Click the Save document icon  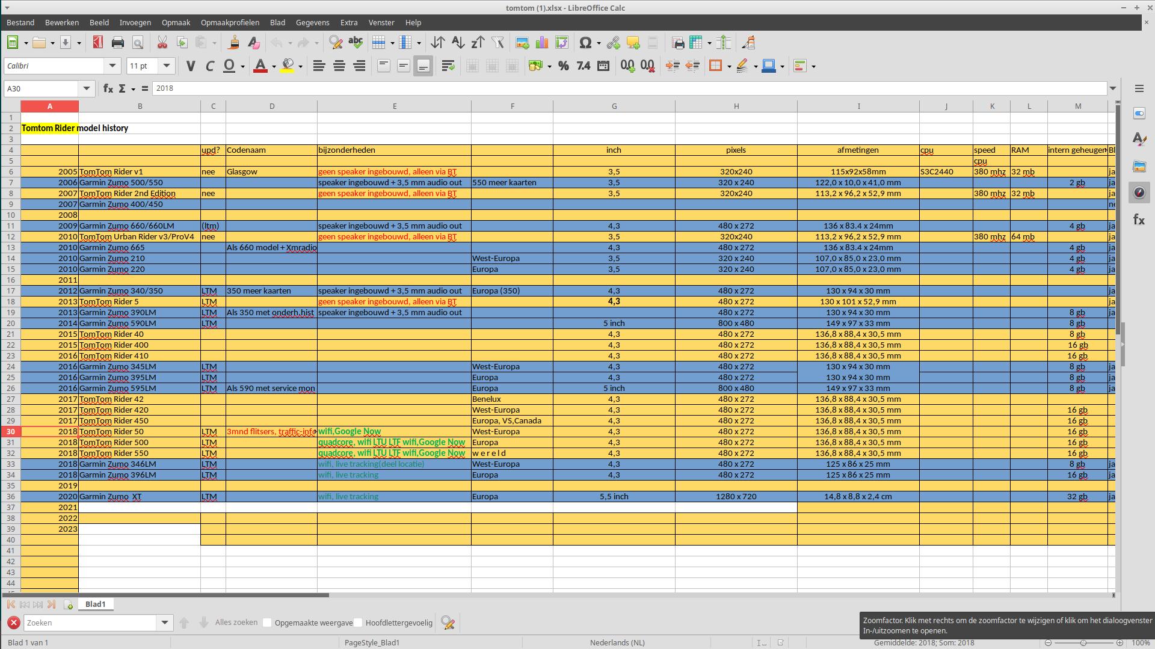pos(65,43)
